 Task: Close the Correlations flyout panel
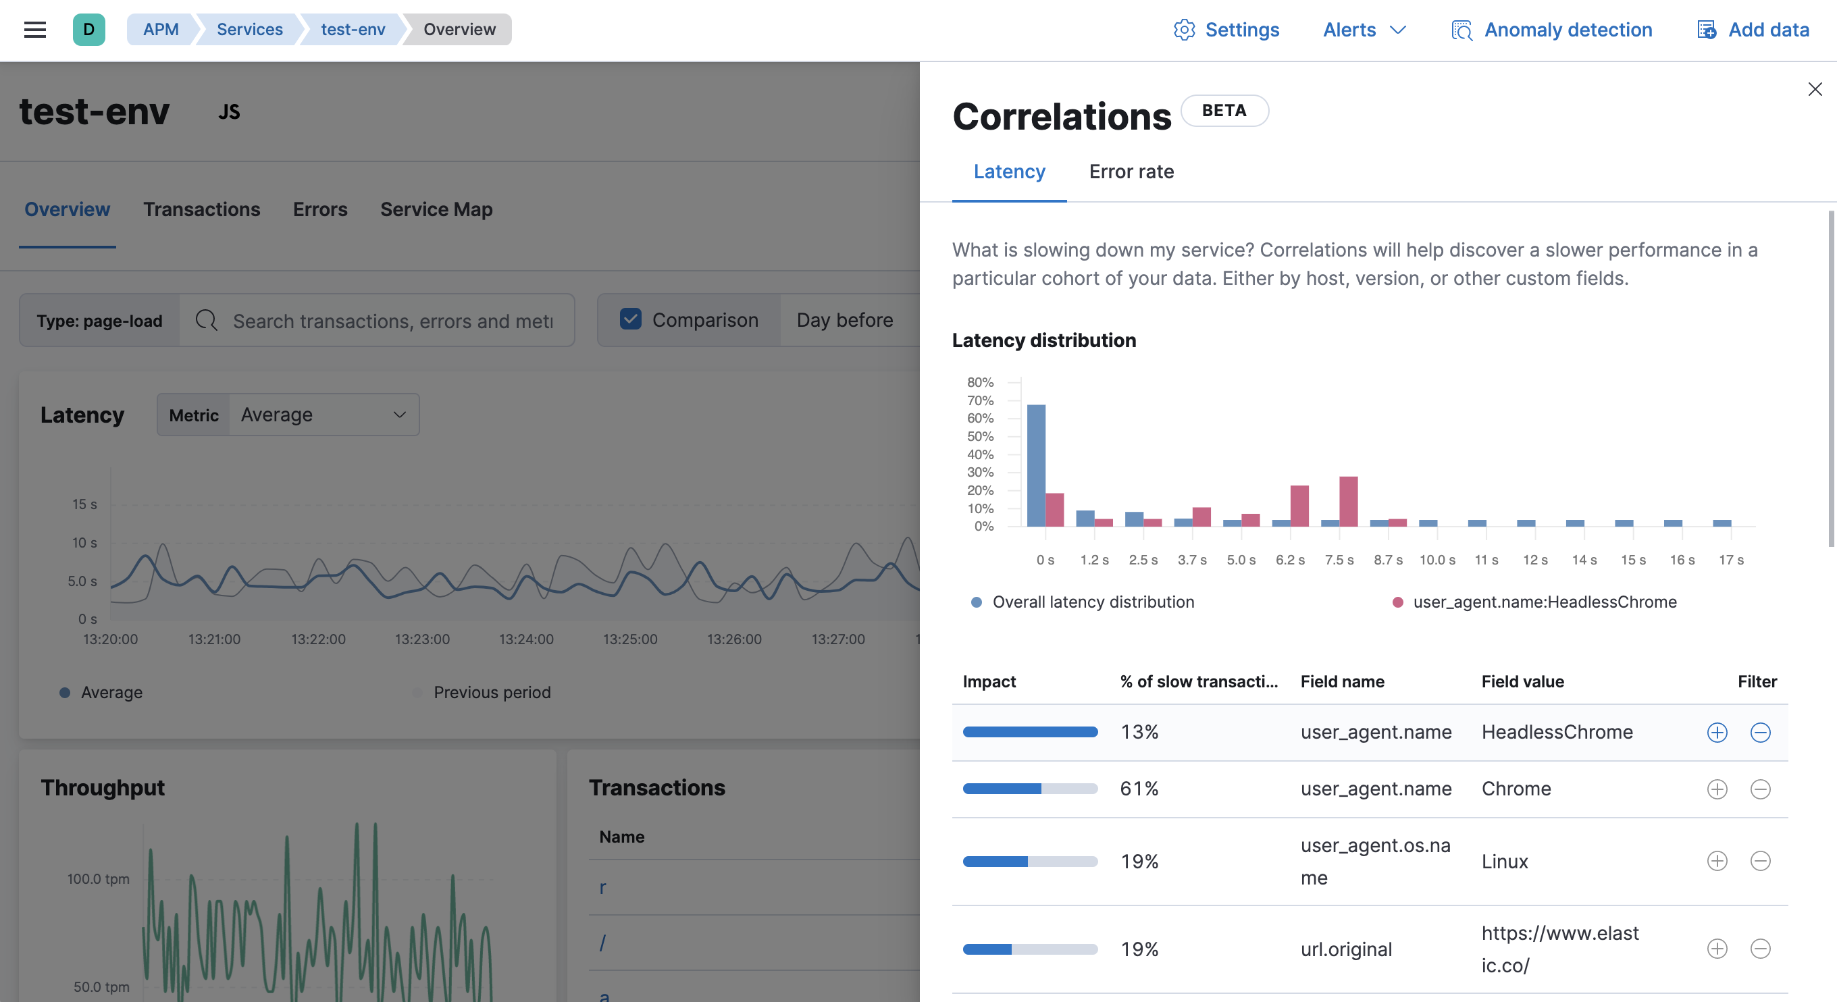tap(1815, 89)
